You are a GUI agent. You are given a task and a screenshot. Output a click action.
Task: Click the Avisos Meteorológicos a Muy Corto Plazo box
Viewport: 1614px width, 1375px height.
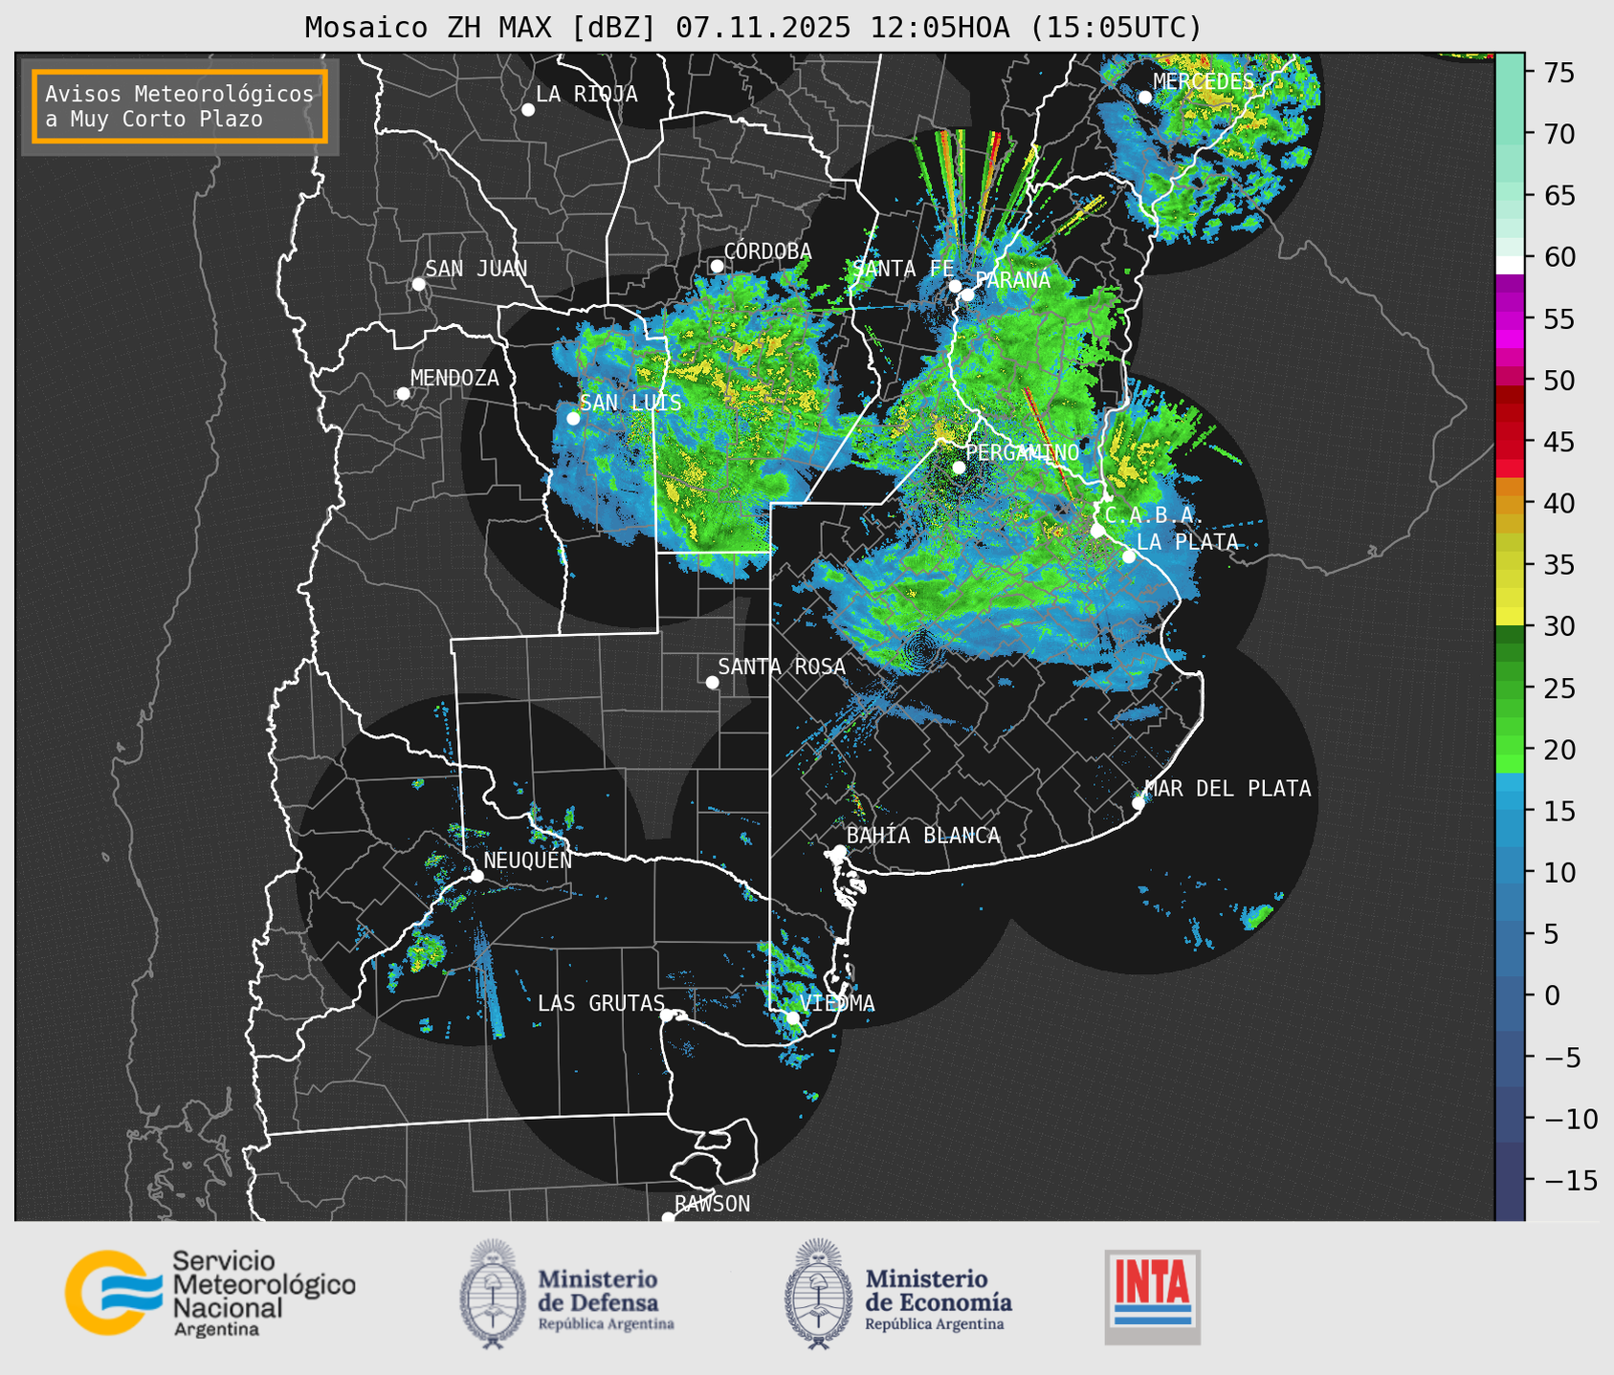(x=180, y=106)
